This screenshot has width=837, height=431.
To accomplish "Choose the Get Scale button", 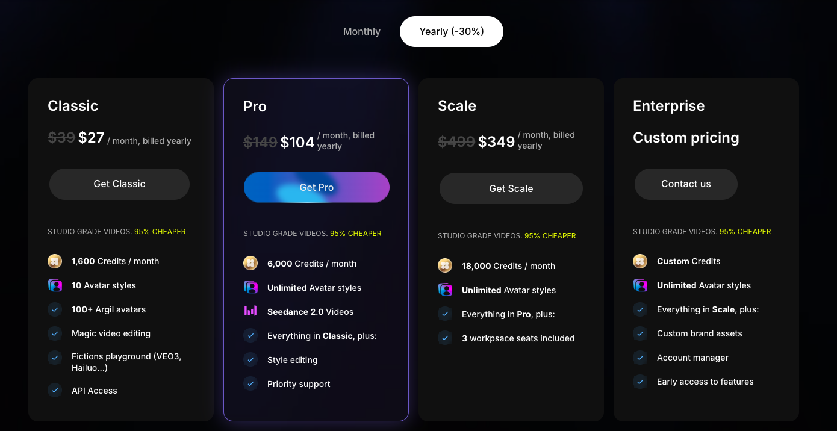I will 511,188.
